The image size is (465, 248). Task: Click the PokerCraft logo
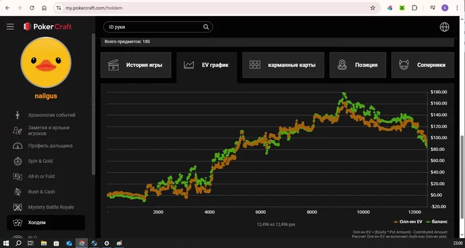click(48, 27)
